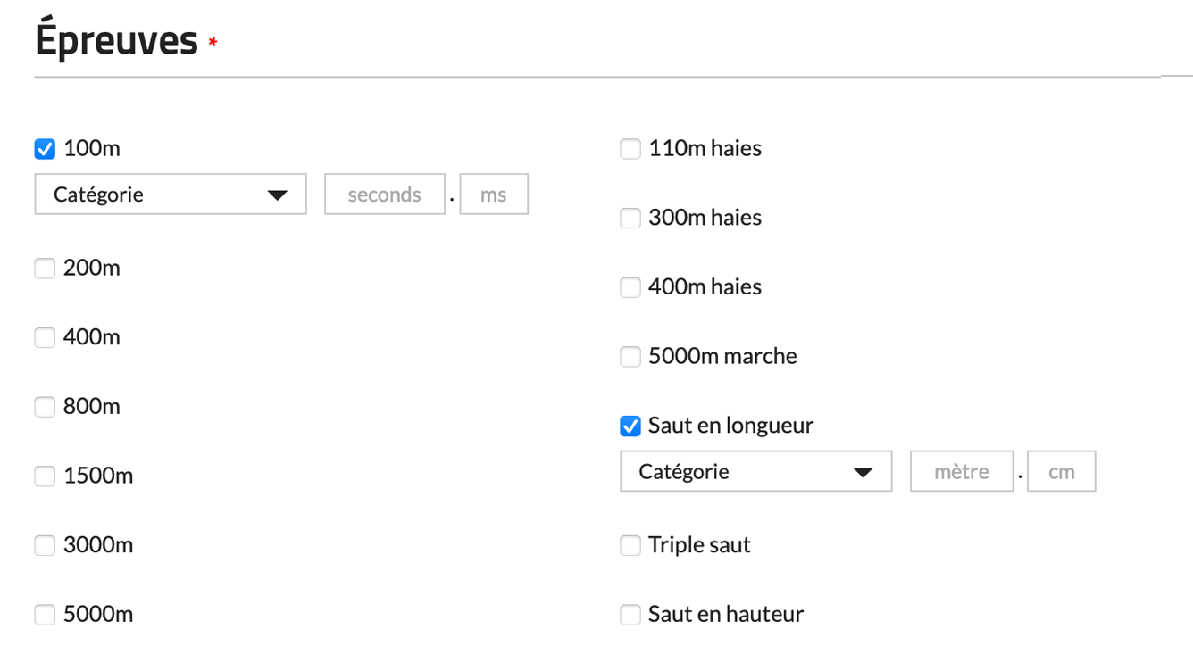Focus the ms input field
This screenshot has height=654, width=1193.
[x=494, y=195]
